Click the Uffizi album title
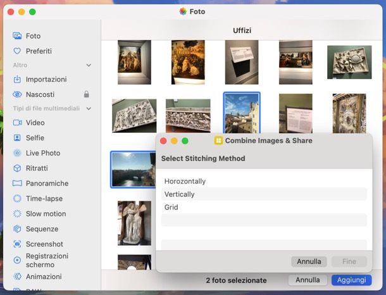Viewport: 386px width, 295px height. (x=242, y=30)
